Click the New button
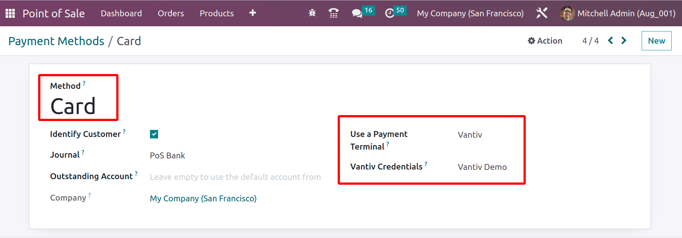Viewport: 682px width, 238px height. click(x=656, y=41)
